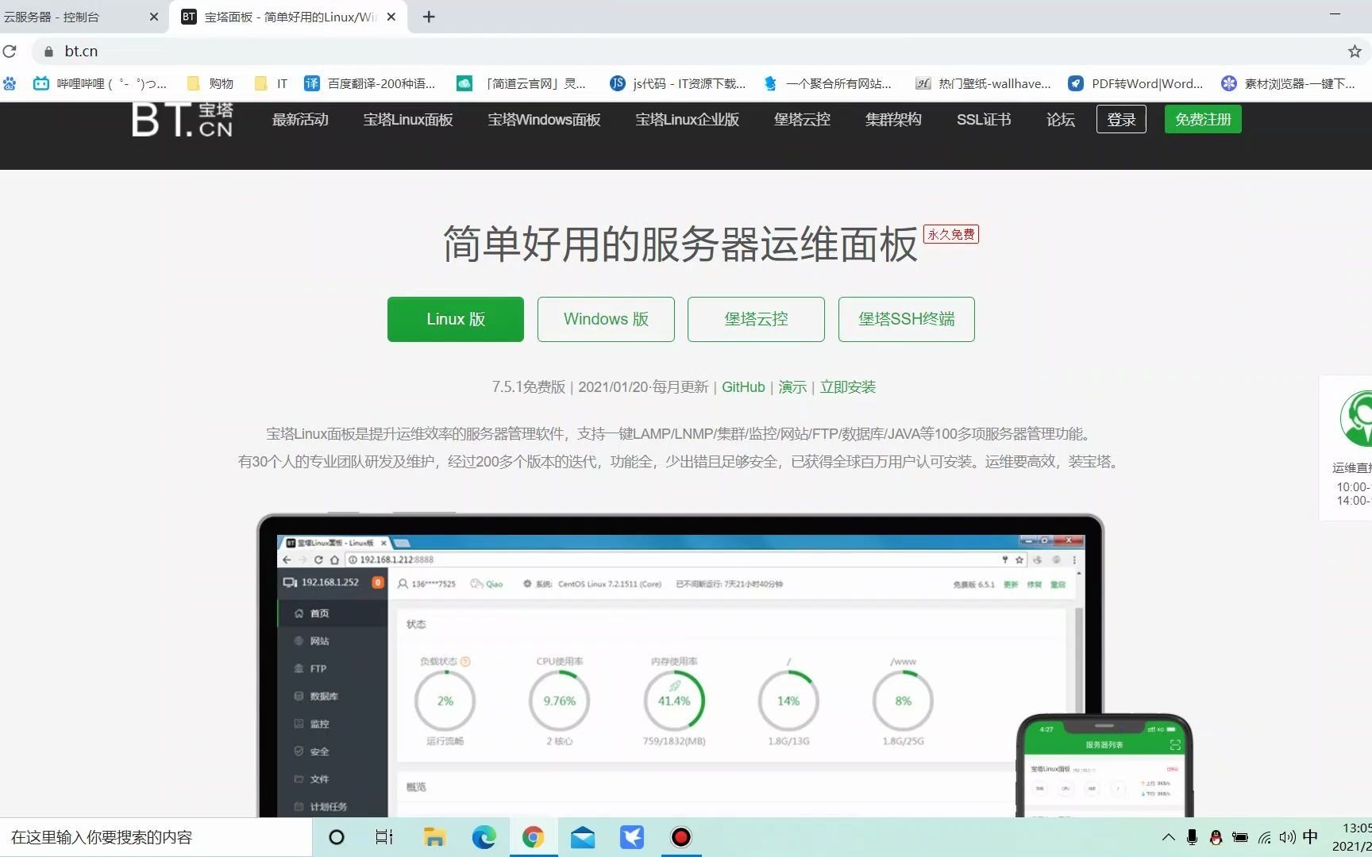Open the 一个聚合所有网站 bookmark
This screenshot has width=1372, height=857.
point(827,83)
